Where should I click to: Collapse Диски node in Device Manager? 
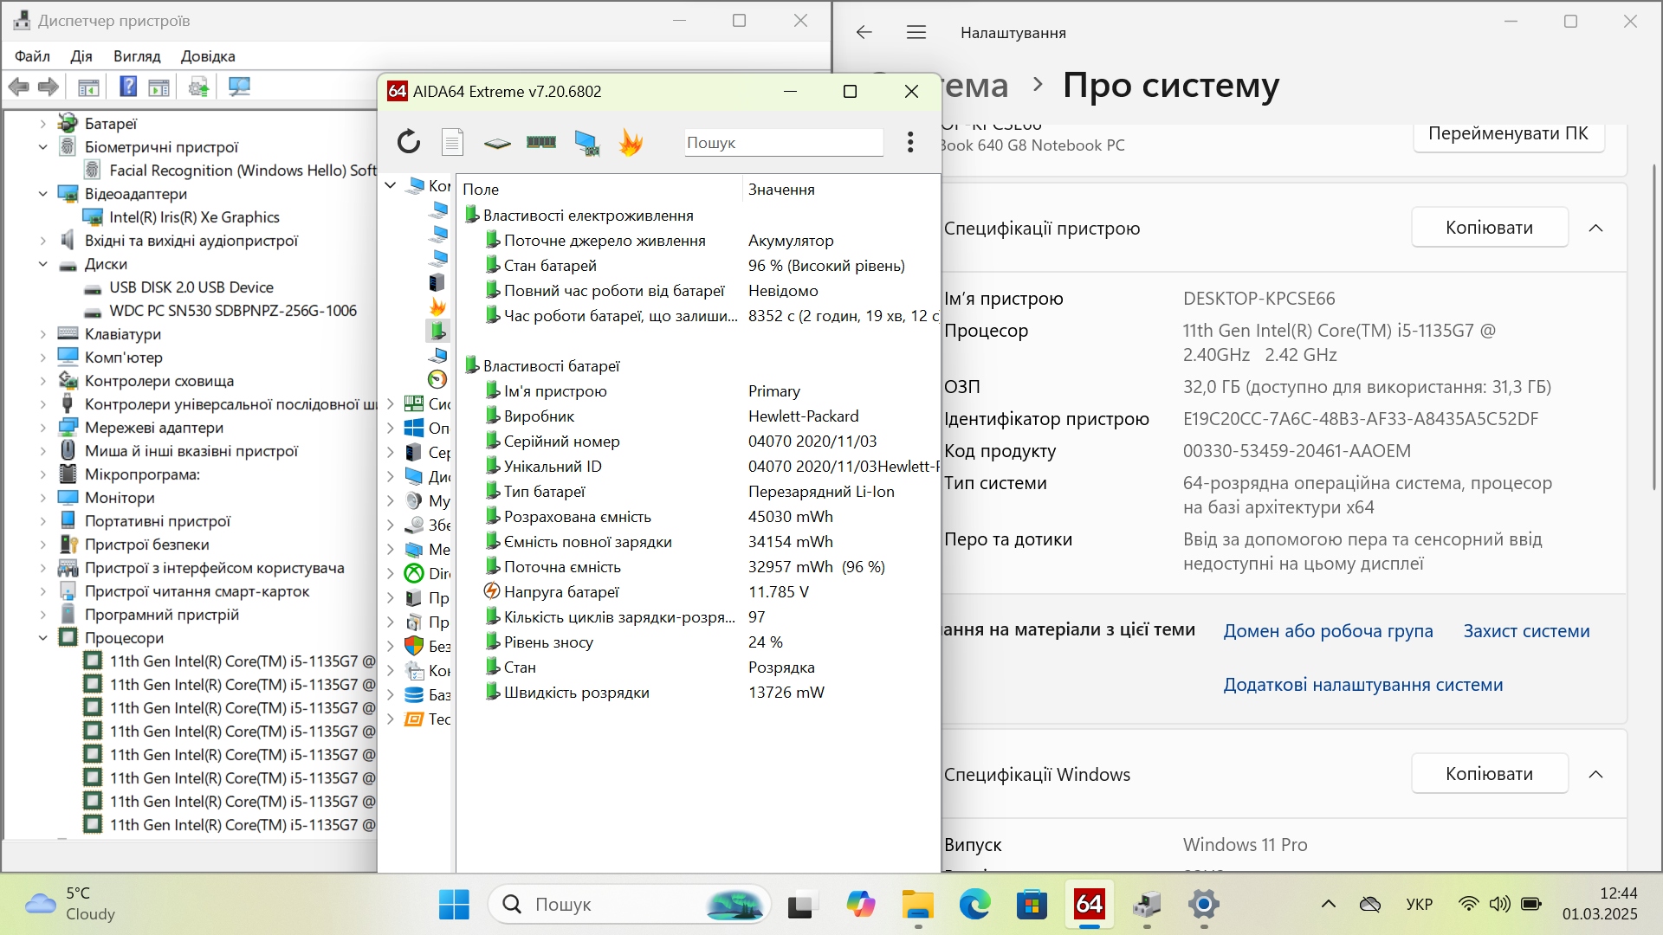[43, 264]
